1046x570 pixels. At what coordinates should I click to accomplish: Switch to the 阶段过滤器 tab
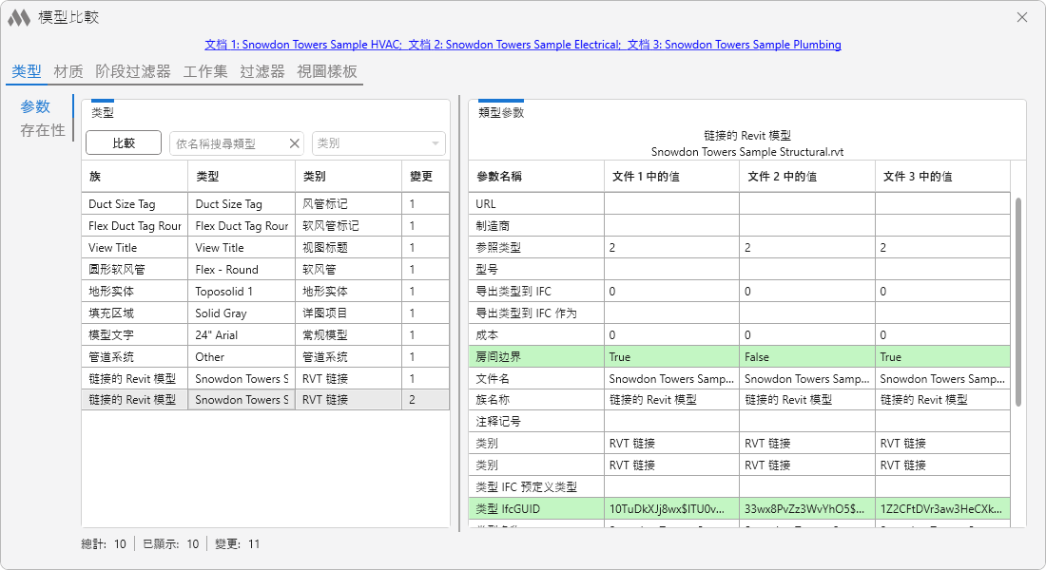pos(133,71)
